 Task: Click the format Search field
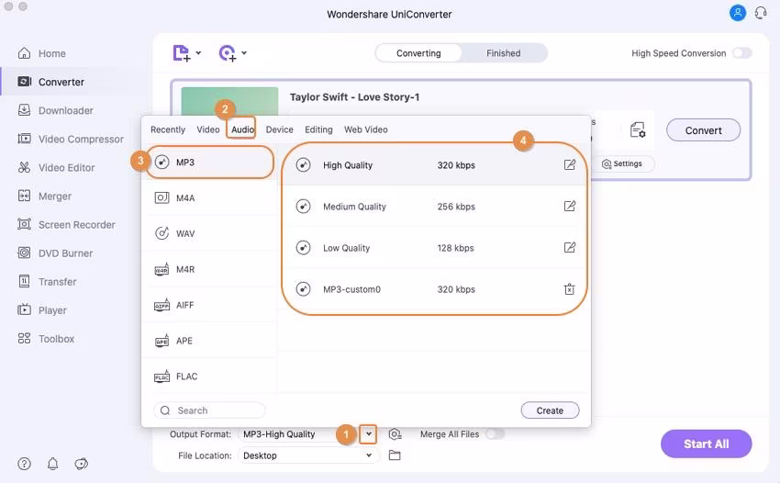click(x=209, y=410)
